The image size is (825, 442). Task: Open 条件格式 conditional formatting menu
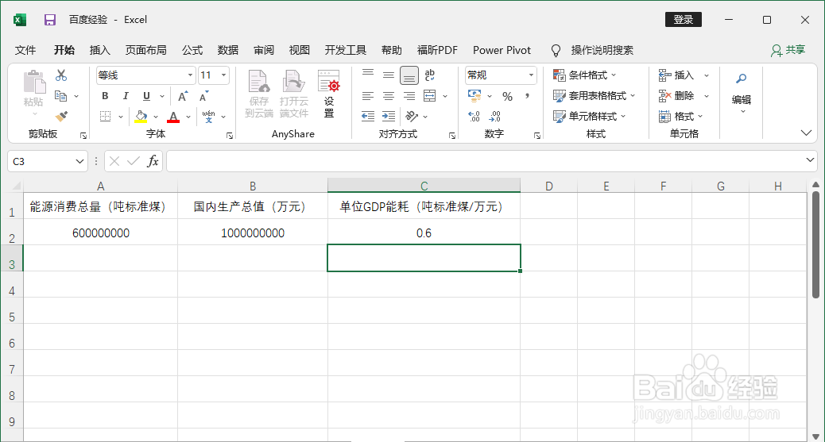(x=584, y=75)
